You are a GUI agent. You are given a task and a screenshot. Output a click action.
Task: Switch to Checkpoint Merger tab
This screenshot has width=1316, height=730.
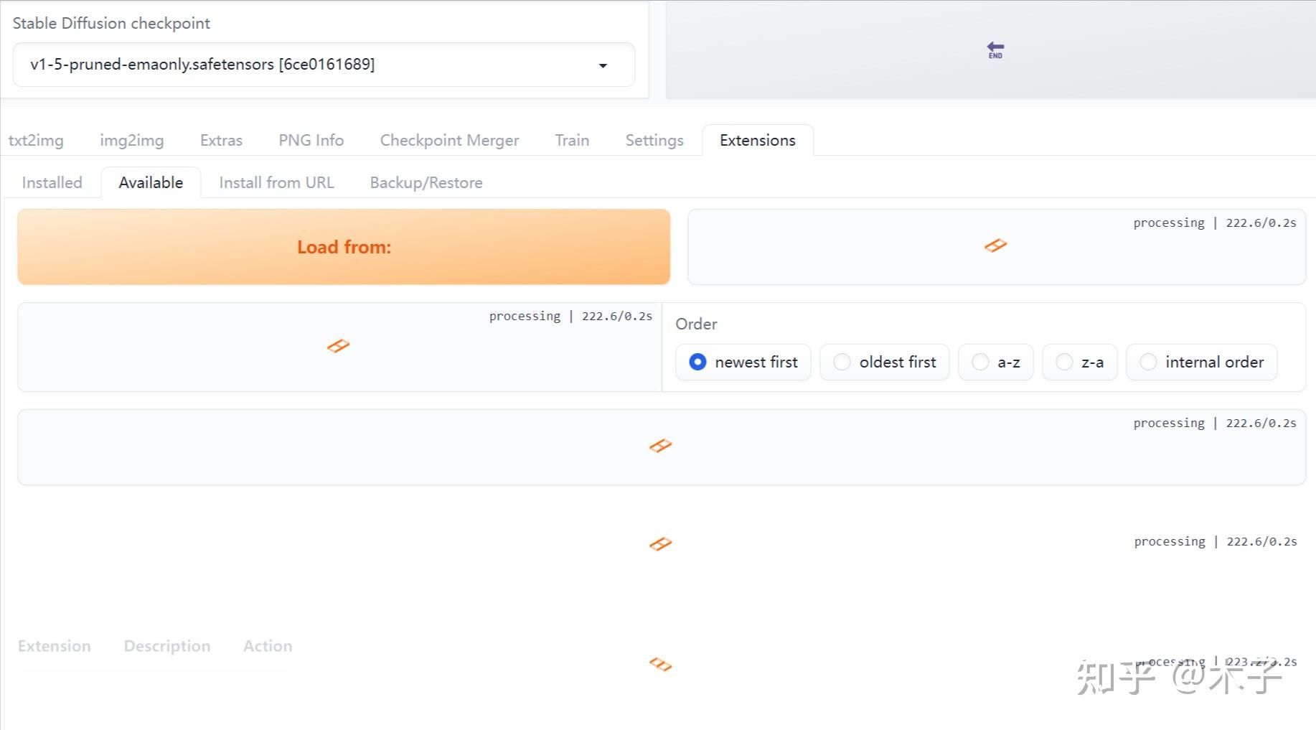(x=449, y=140)
